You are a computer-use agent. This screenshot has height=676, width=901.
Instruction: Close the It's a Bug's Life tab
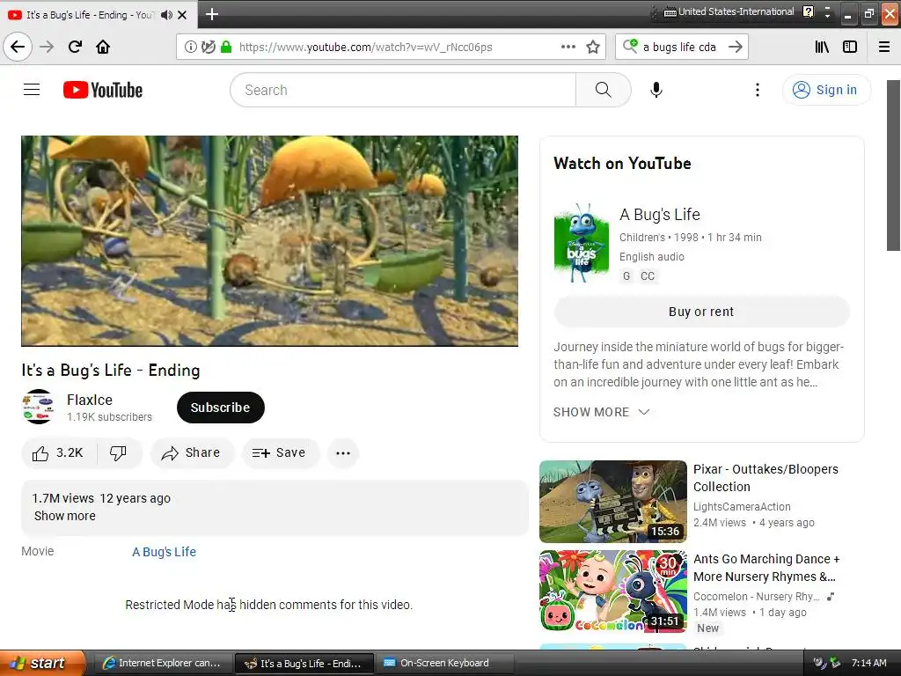(x=182, y=15)
